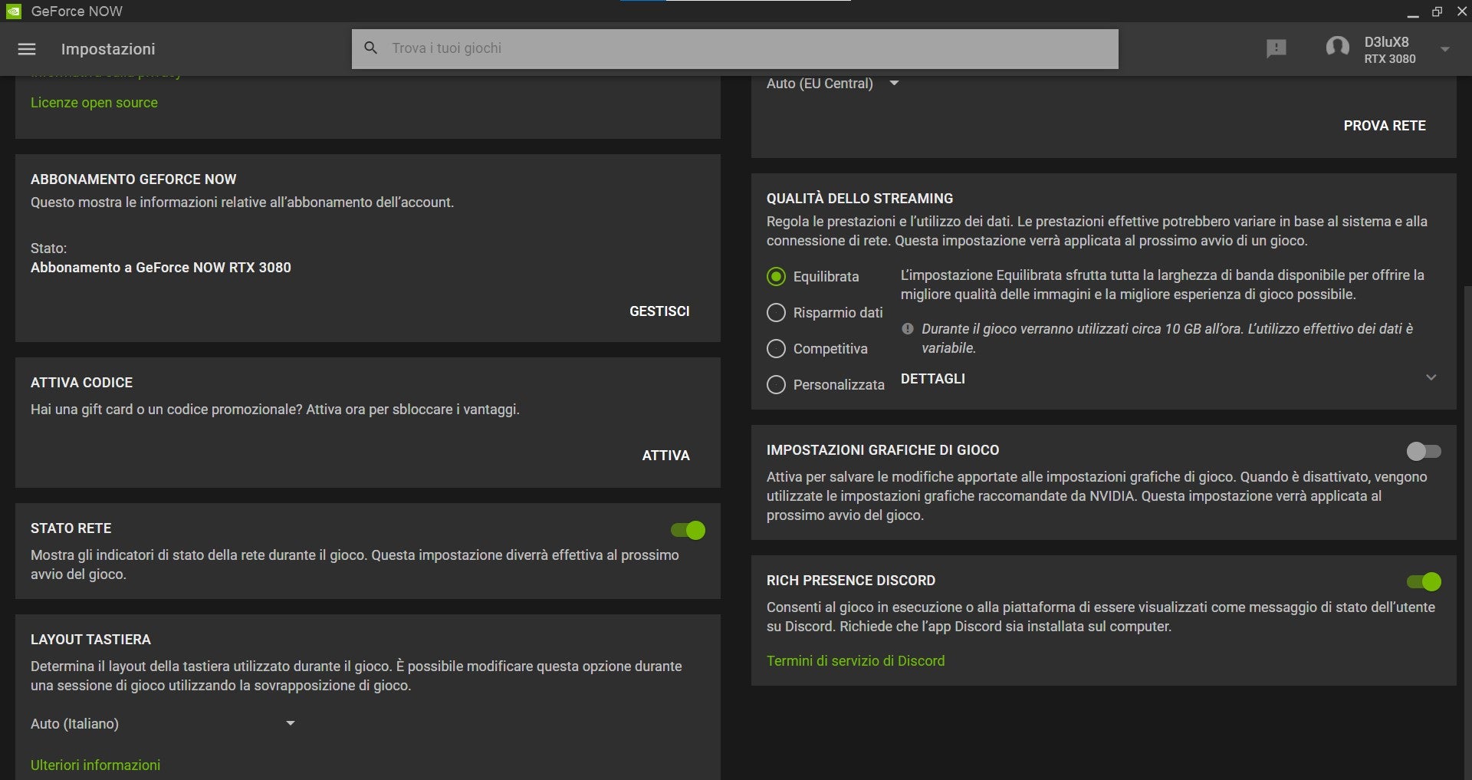The height and width of the screenshot is (780, 1472).
Task: Restore down the GeForce NOW window
Action: (x=1437, y=12)
